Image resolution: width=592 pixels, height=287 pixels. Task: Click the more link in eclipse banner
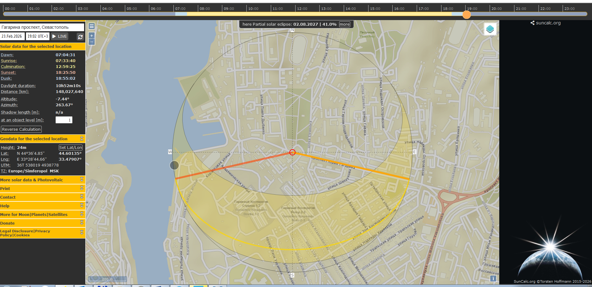point(345,24)
